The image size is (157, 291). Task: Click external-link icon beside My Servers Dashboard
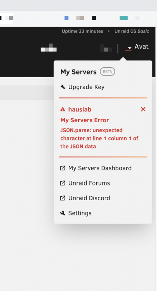pyautogui.click(x=63, y=168)
